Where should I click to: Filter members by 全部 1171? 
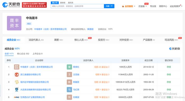(x=9, y=54)
